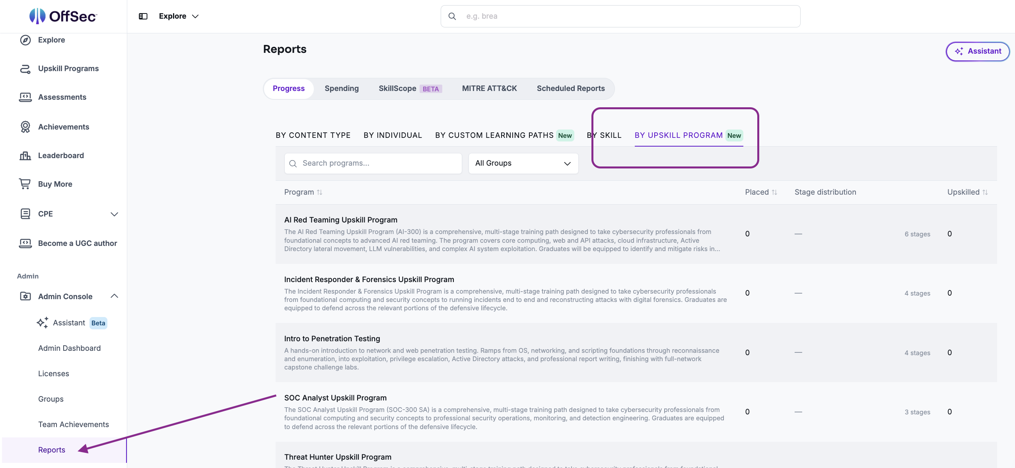Select the BY INDIVIDUAL tab
The image size is (1015, 468).
coord(393,135)
